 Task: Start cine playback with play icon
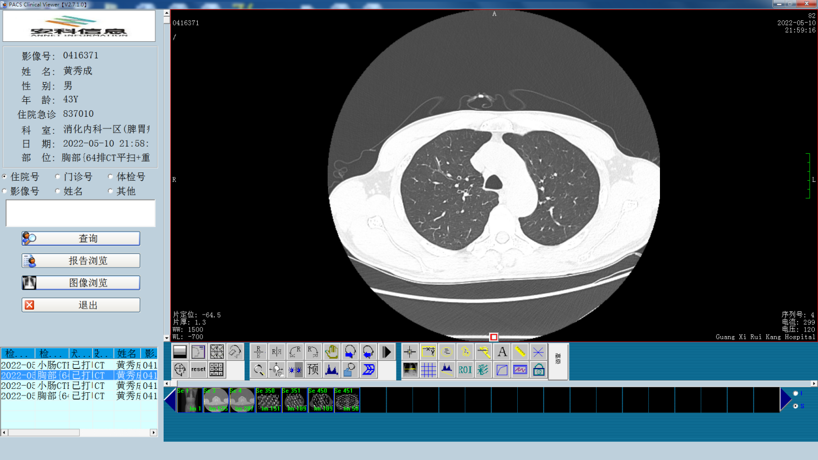387,351
